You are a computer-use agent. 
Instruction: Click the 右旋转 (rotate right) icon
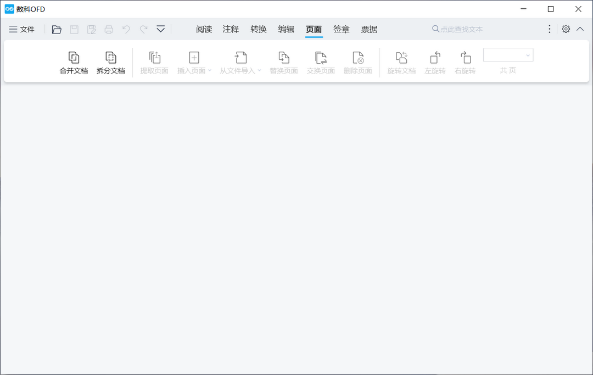pos(465,58)
